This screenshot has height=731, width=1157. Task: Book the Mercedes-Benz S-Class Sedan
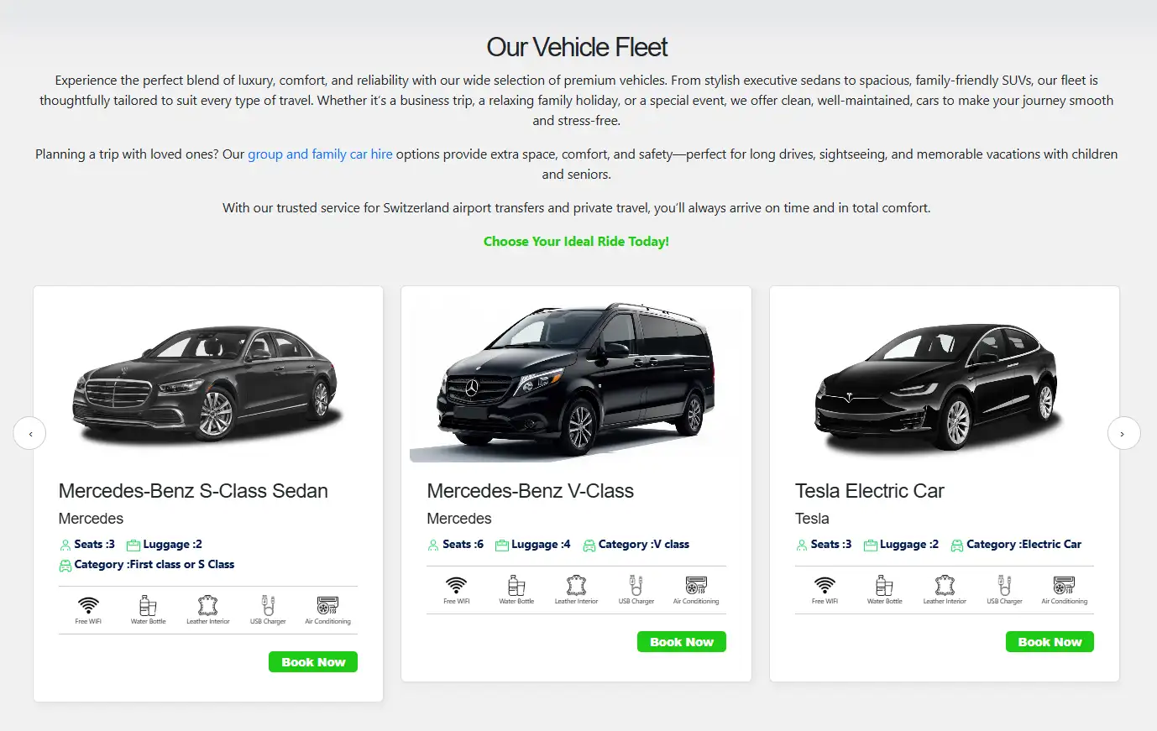pyautogui.click(x=313, y=662)
